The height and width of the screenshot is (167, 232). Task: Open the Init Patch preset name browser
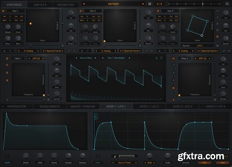113,4
